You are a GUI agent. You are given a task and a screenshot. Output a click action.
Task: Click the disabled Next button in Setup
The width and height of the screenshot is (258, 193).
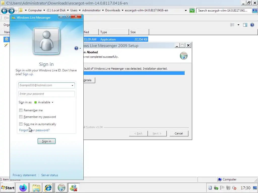click(x=157, y=133)
